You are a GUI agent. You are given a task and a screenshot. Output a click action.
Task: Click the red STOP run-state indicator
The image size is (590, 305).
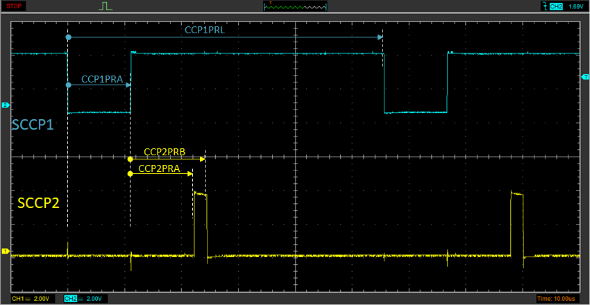14,6
